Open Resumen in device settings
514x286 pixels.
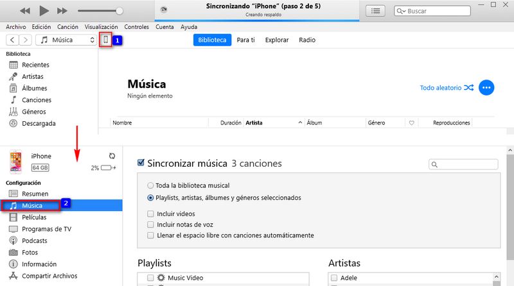pyautogui.click(x=35, y=194)
